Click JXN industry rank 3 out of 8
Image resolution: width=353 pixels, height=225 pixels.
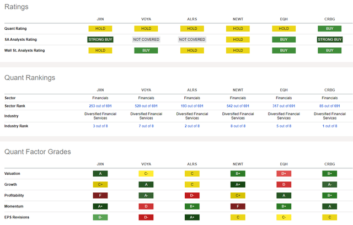[100, 126]
